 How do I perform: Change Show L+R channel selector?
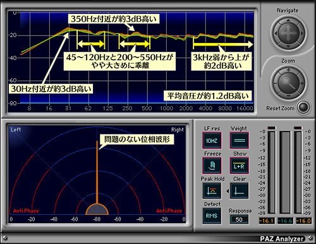click(x=240, y=166)
